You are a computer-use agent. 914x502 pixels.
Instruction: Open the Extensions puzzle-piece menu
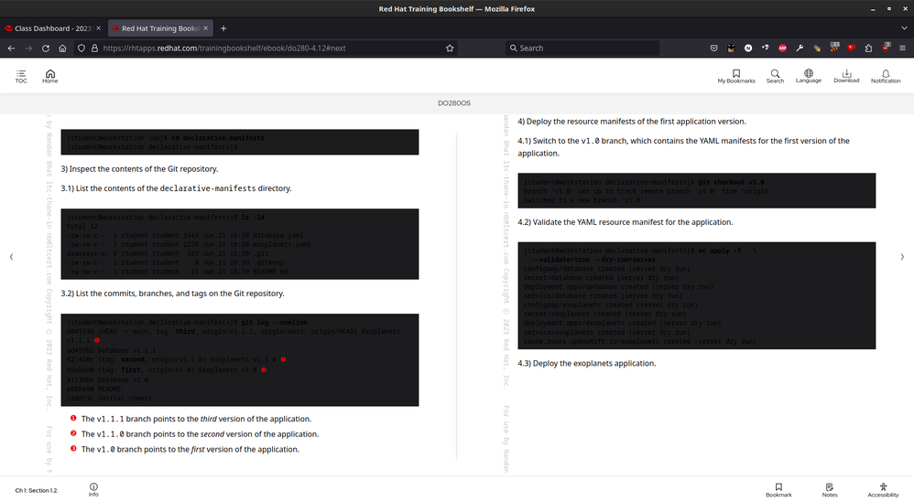coord(868,48)
